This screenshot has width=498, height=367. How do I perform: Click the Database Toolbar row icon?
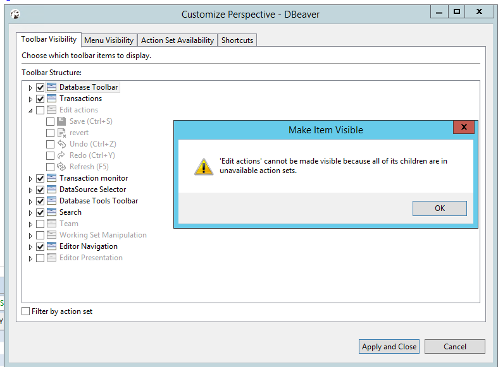click(x=51, y=87)
